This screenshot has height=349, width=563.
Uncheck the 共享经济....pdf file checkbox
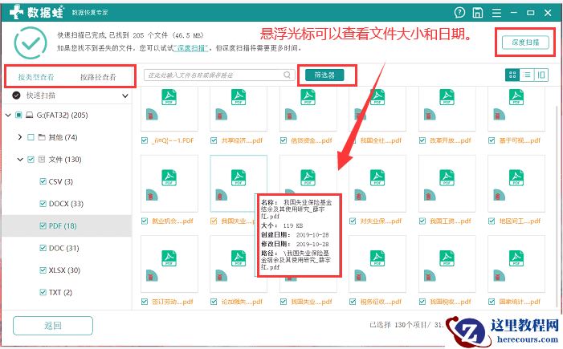[214, 140]
